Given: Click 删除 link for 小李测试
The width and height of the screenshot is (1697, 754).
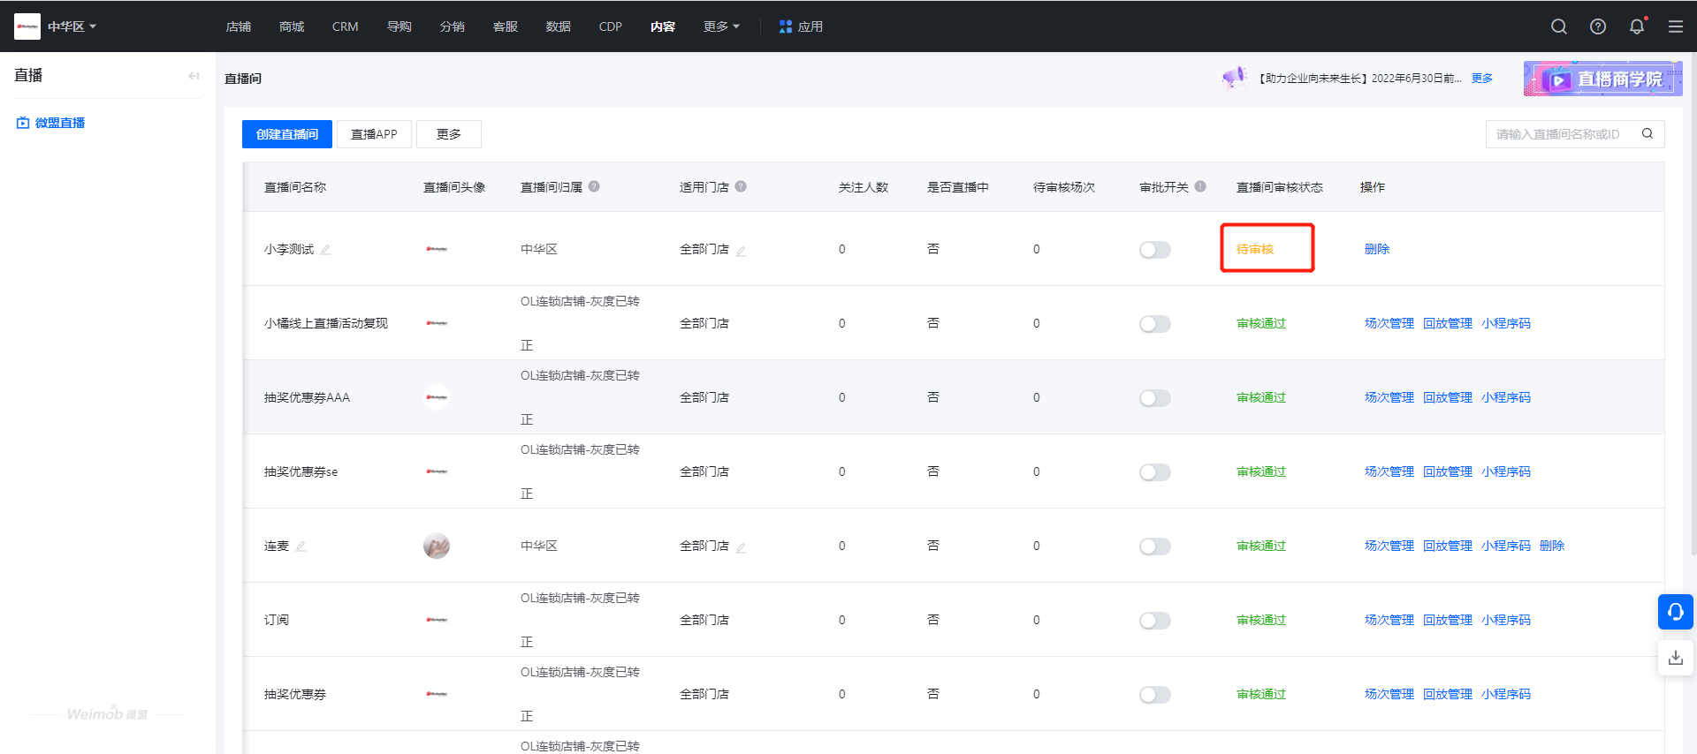Looking at the screenshot, I should coord(1377,249).
